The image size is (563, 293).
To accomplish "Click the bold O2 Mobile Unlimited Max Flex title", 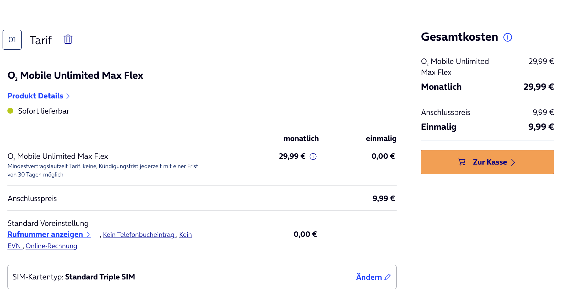I will (75, 76).
